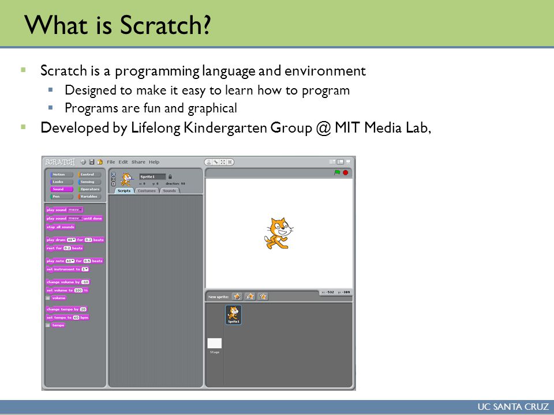Screen dimensions: 554x415
Task: Select the grow sprite tool
Action: tap(223, 162)
